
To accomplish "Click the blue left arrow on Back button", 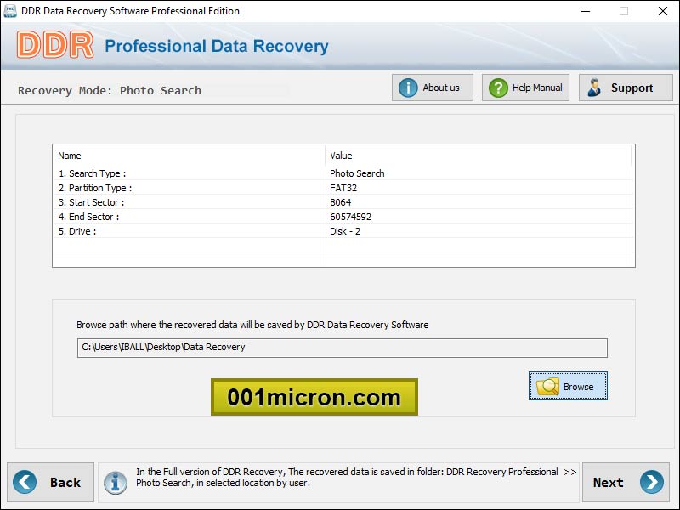I will click(25, 482).
